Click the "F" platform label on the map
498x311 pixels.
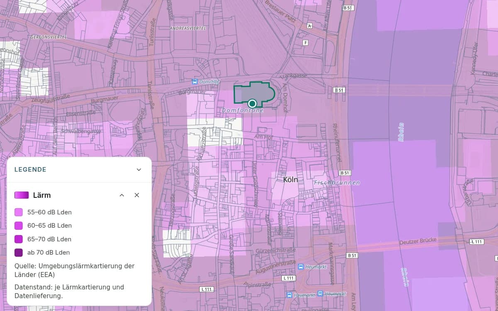[x=306, y=43]
